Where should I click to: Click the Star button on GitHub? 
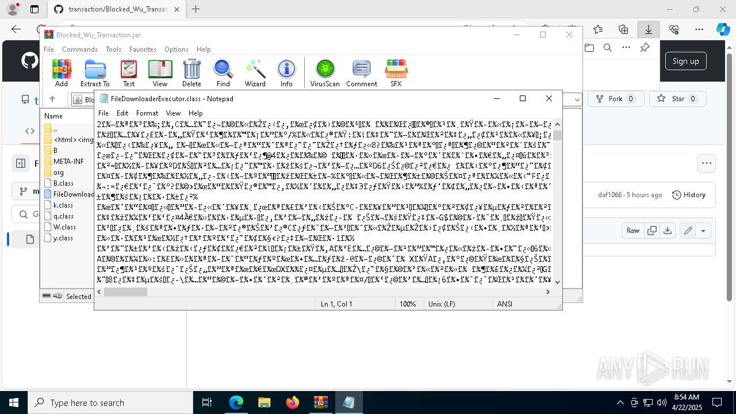point(677,99)
